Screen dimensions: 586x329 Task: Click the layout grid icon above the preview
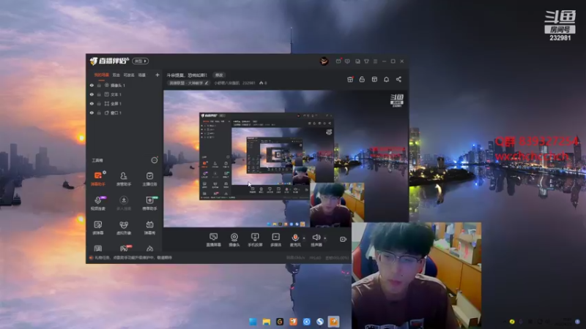tap(374, 80)
